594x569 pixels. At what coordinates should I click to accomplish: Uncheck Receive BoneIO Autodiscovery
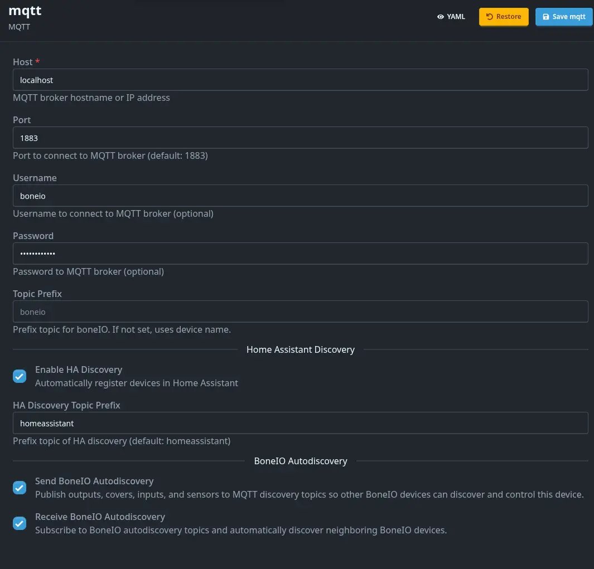coord(20,523)
